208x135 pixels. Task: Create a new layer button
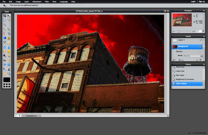pos(197,60)
